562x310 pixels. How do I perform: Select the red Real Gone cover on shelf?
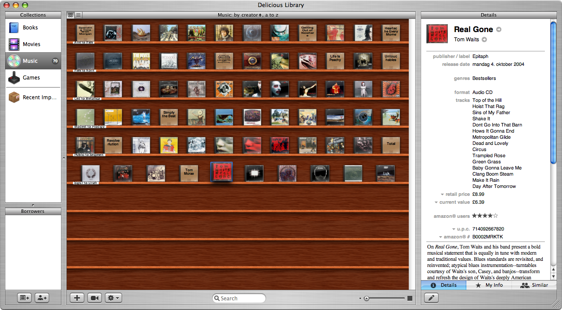222,172
